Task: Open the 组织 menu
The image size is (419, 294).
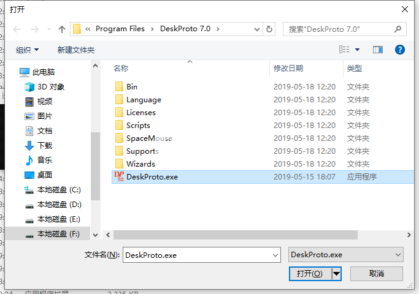Action: coord(27,50)
